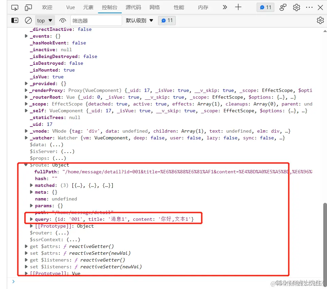This screenshot has height=289, width=327.
Task: Expand the meta object
Action: pos(31,192)
